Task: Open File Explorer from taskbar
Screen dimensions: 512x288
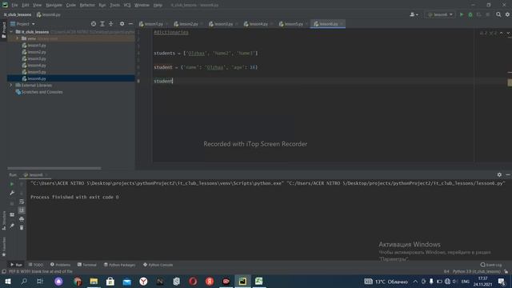Action: tap(94, 282)
